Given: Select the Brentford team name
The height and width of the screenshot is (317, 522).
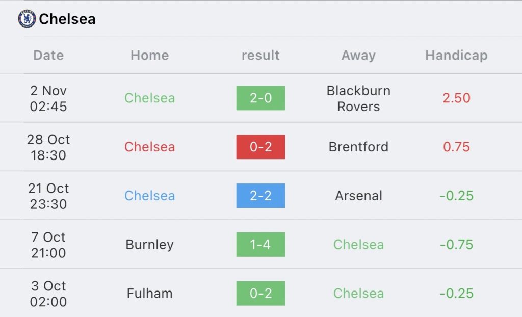Looking at the screenshot, I should [x=358, y=147].
